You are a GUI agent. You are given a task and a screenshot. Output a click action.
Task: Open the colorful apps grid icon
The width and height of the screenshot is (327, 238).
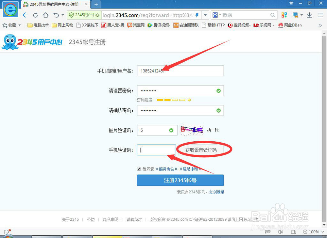click(x=284, y=15)
